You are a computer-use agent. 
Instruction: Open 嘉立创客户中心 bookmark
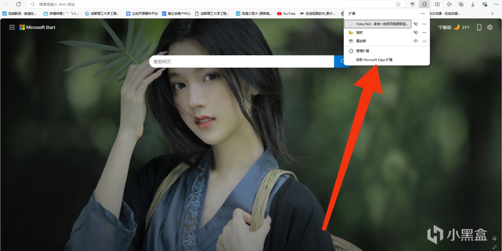[x=176, y=13]
